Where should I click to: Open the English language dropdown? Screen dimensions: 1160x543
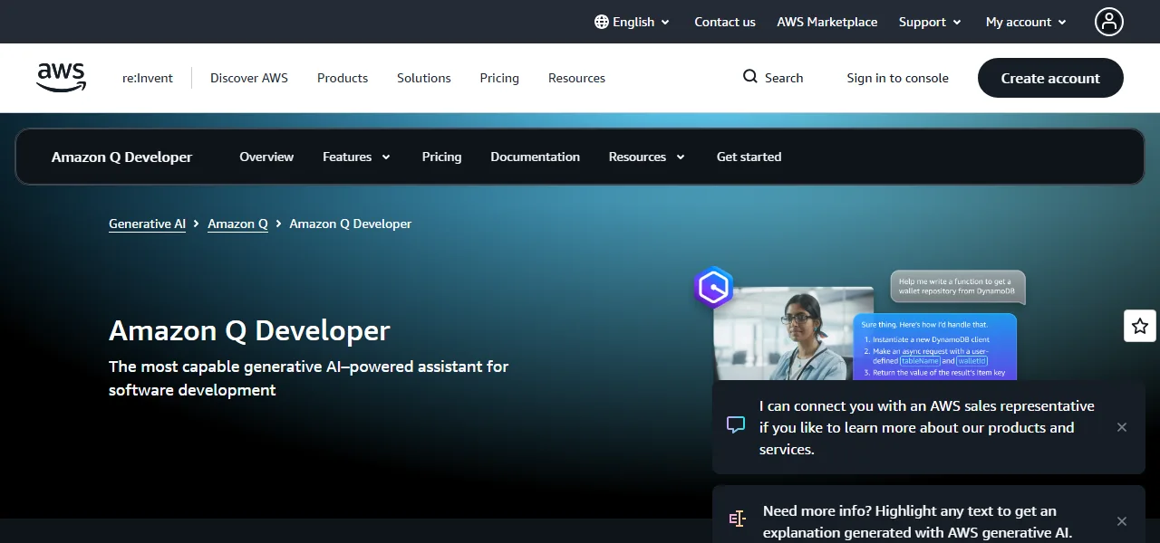tap(633, 22)
